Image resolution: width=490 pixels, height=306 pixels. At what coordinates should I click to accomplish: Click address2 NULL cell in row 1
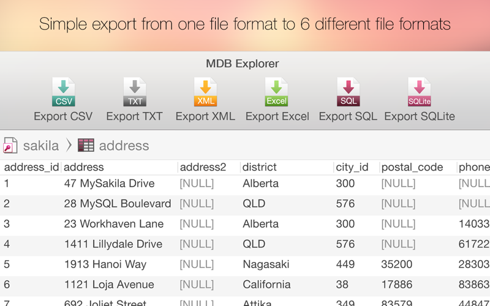point(197,183)
